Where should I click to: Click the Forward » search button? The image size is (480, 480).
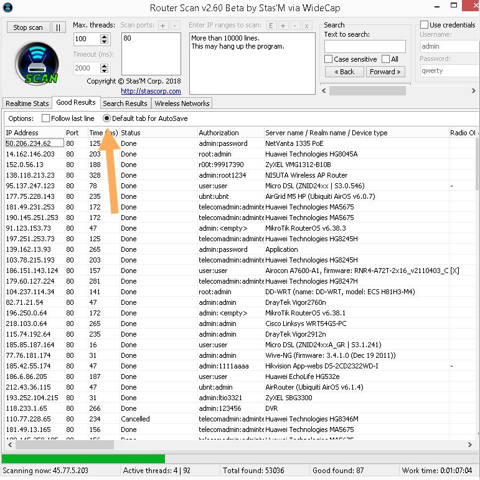tap(385, 72)
